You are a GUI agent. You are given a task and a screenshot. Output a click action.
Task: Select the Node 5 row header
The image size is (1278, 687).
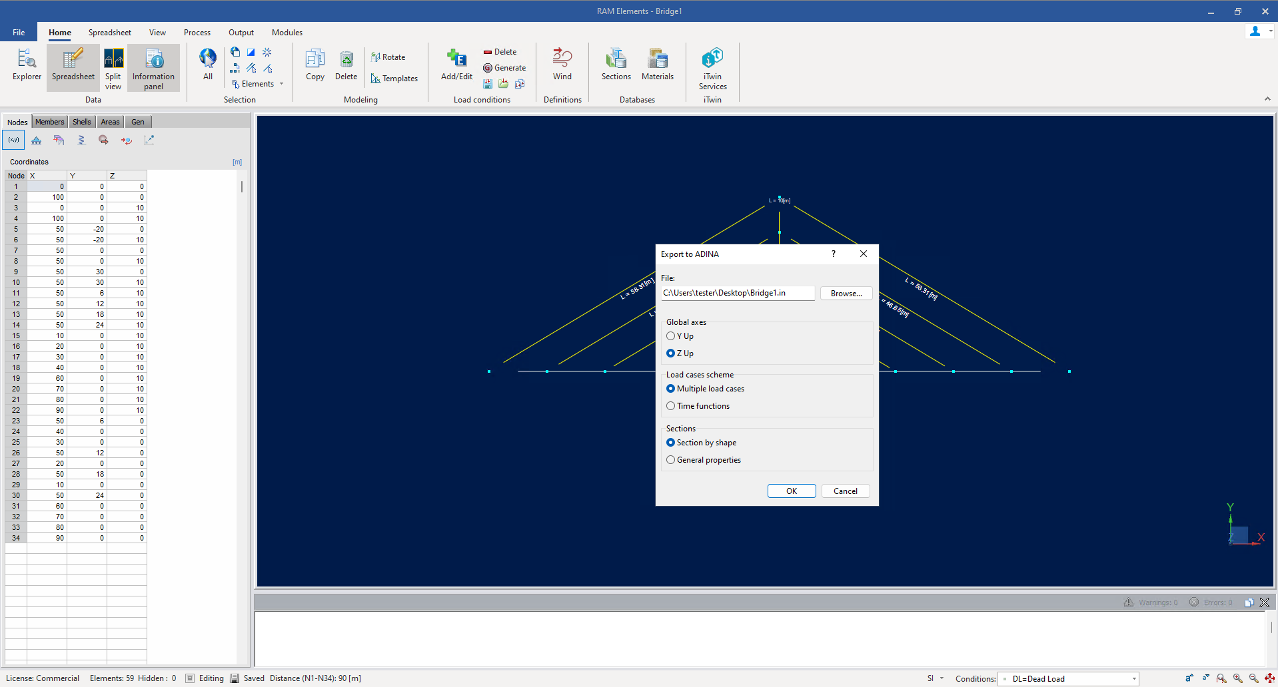click(16, 229)
